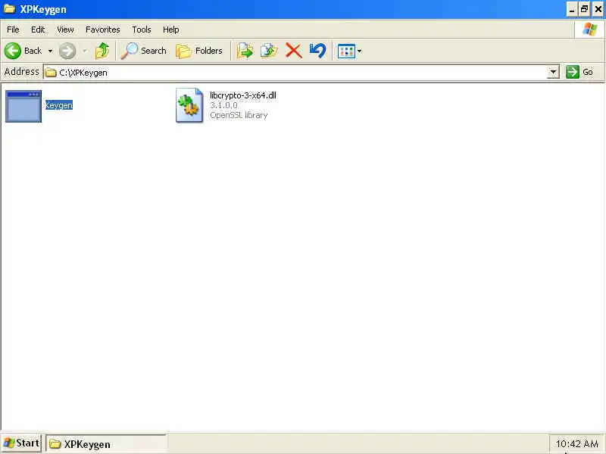This screenshot has height=454, width=606.
Task: Click the grayed Forward arrow button
Action: pyautogui.click(x=67, y=51)
